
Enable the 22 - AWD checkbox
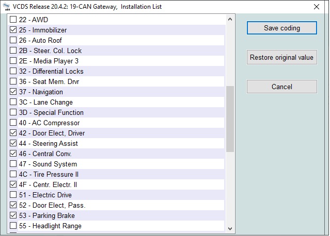[13, 20]
